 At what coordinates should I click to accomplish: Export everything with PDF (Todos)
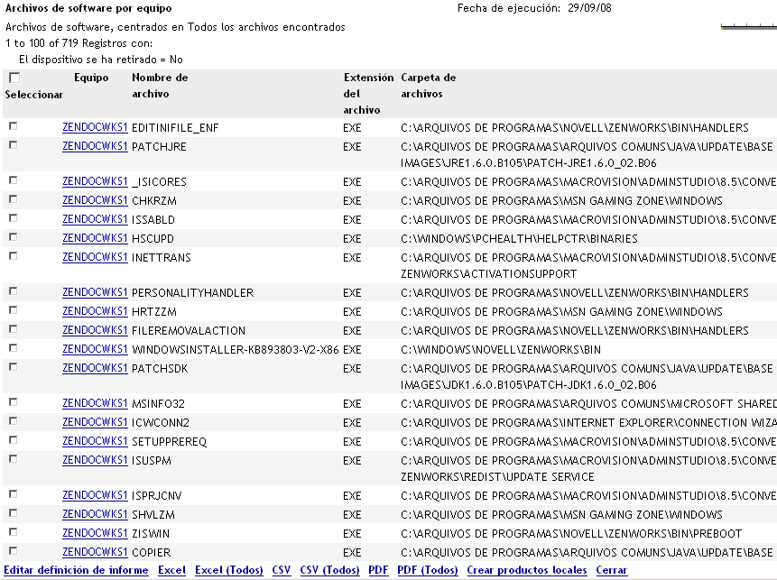tap(427, 570)
